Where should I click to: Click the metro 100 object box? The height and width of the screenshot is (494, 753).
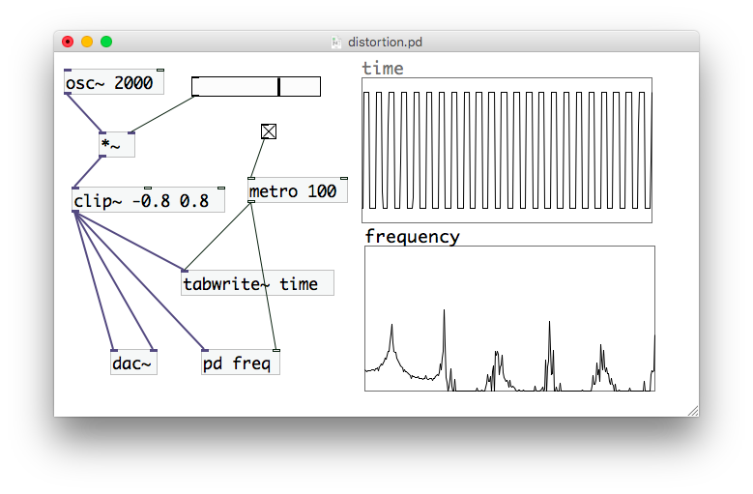click(x=298, y=190)
